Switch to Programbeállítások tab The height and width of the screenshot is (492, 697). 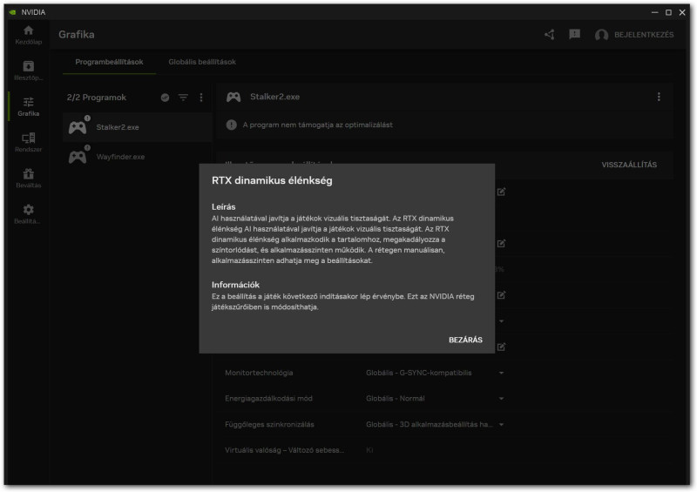(x=109, y=62)
